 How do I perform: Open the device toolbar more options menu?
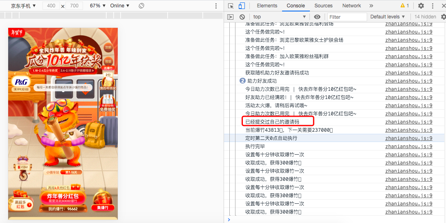point(216,6)
